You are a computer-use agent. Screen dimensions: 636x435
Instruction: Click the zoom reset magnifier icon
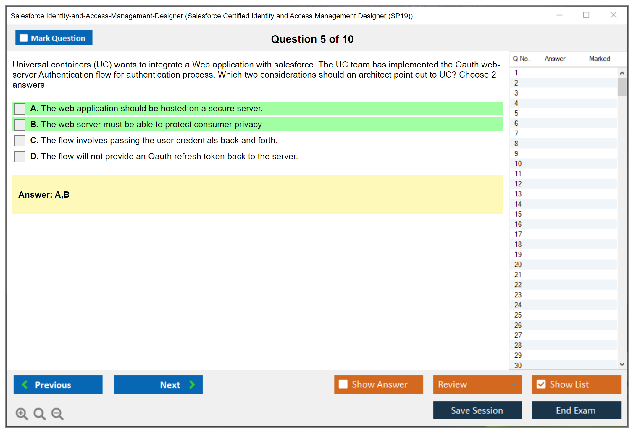(39, 413)
